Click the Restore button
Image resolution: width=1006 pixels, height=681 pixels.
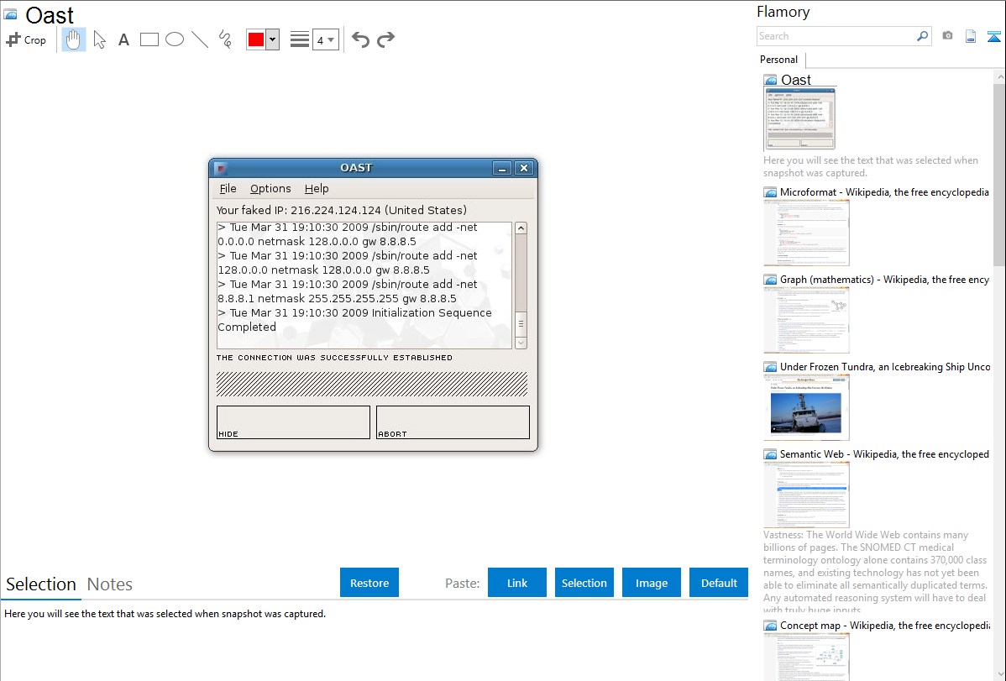point(369,583)
